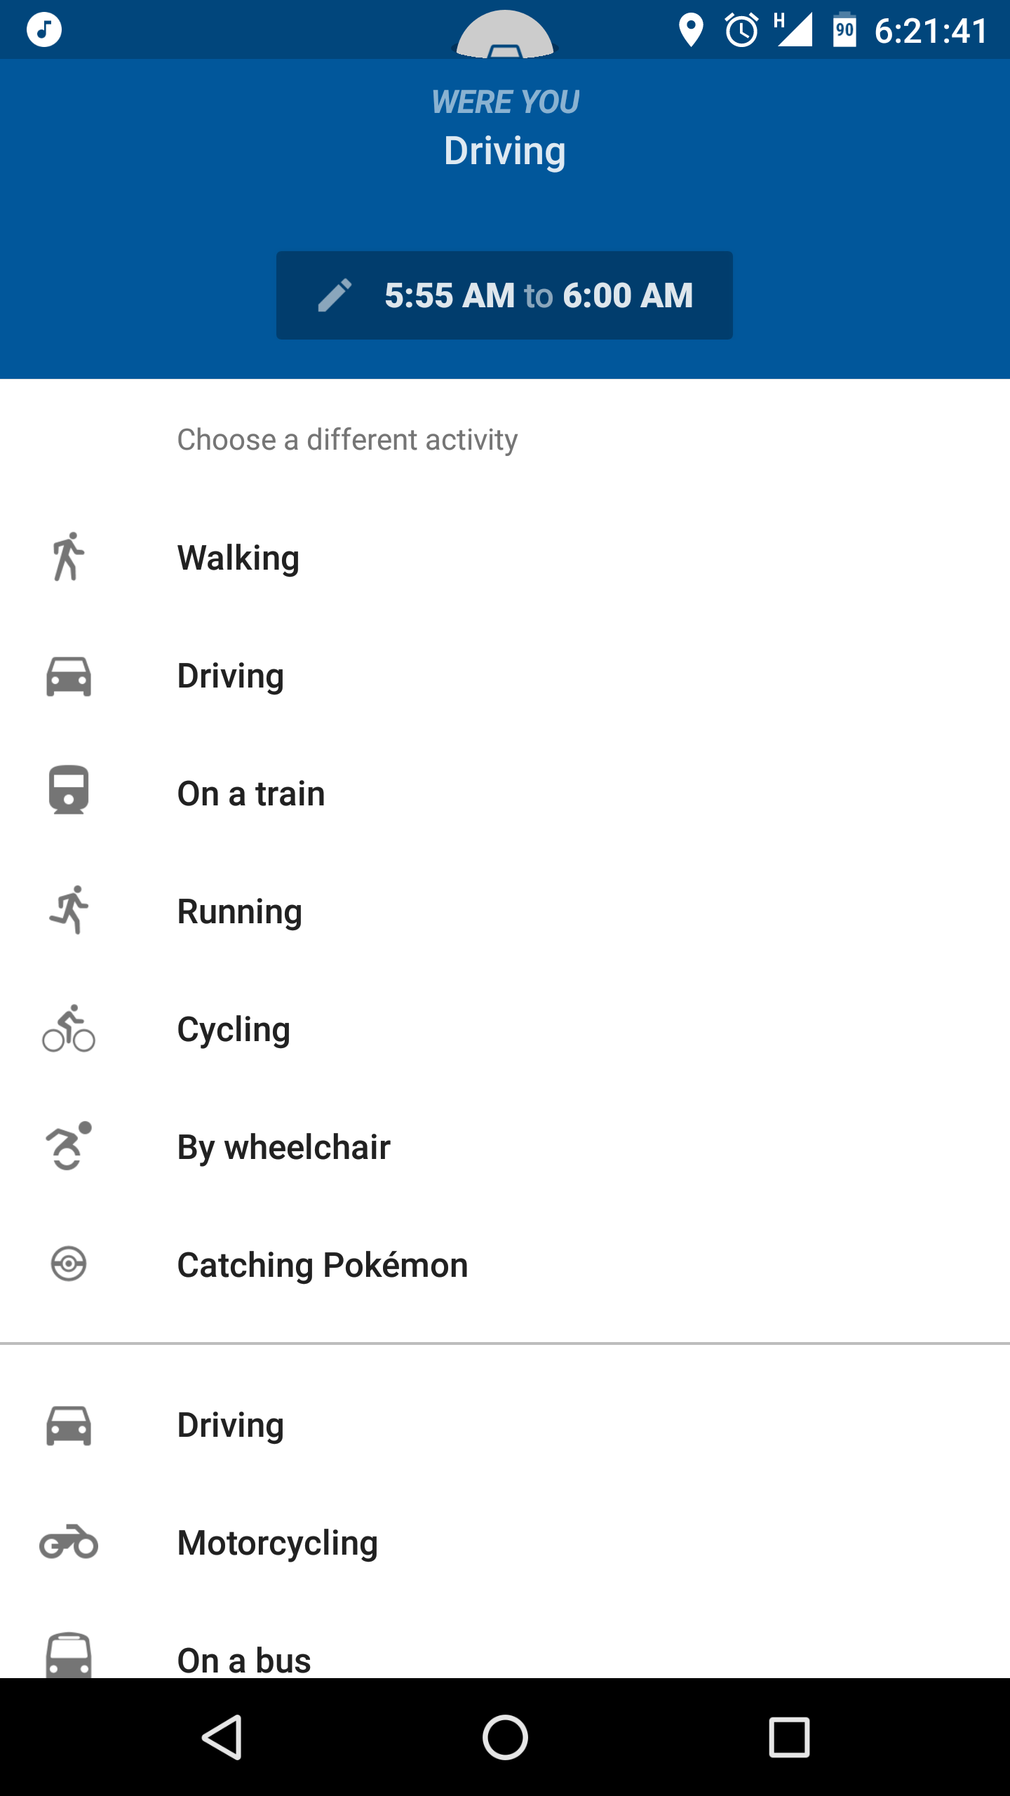Tap the motorcycle icon
The width and height of the screenshot is (1010, 1796).
[69, 1542]
